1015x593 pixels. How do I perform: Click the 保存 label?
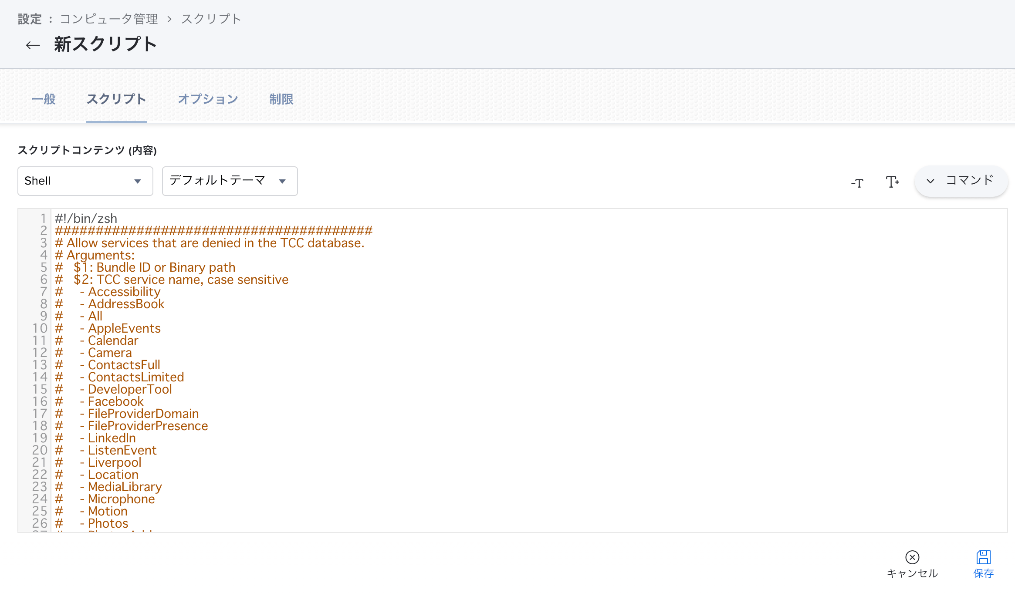click(984, 573)
